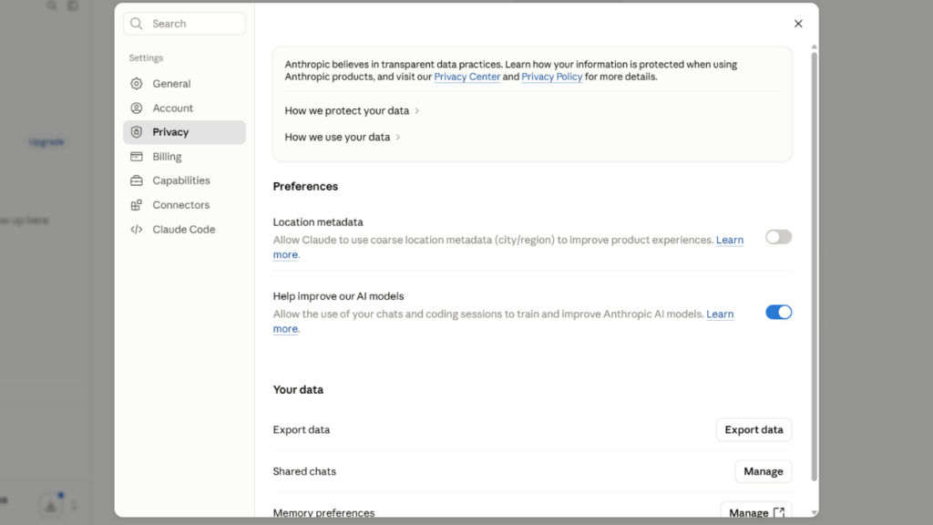This screenshot has height=525, width=933.
Task: Expand How we use your data
Action: point(343,137)
